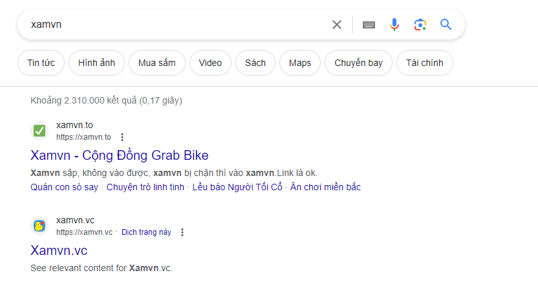The image size is (538, 286).
Task: Click the xamvn.to green checkmark favicon
Action: point(39,131)
